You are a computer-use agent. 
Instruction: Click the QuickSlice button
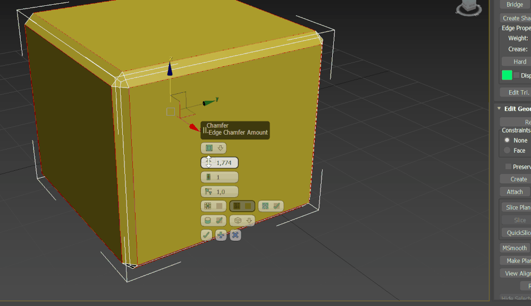516,233
